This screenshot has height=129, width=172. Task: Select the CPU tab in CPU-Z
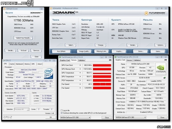click(x=5, y=64)
